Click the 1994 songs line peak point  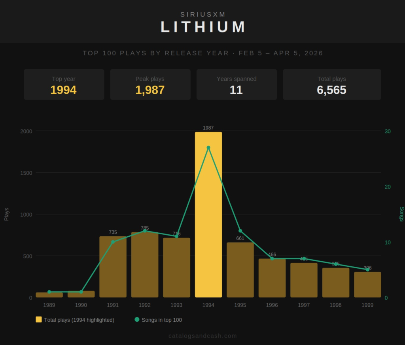tap(208, 147)
